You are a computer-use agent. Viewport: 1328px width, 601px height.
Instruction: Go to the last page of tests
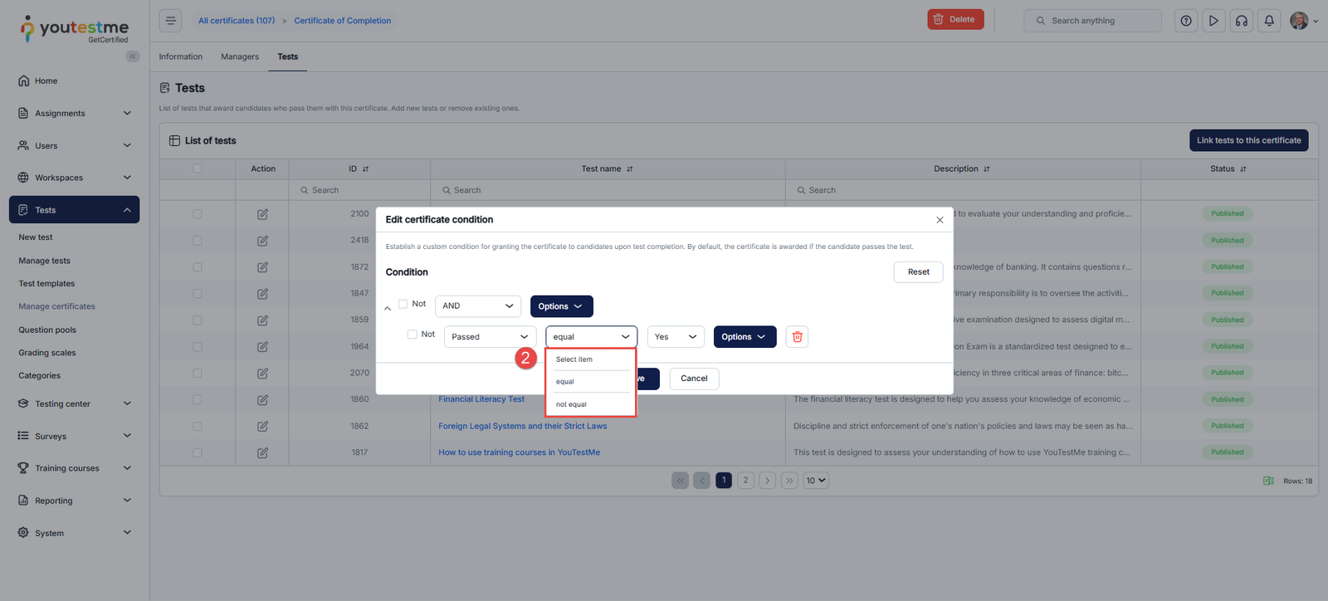coord(789,481)
